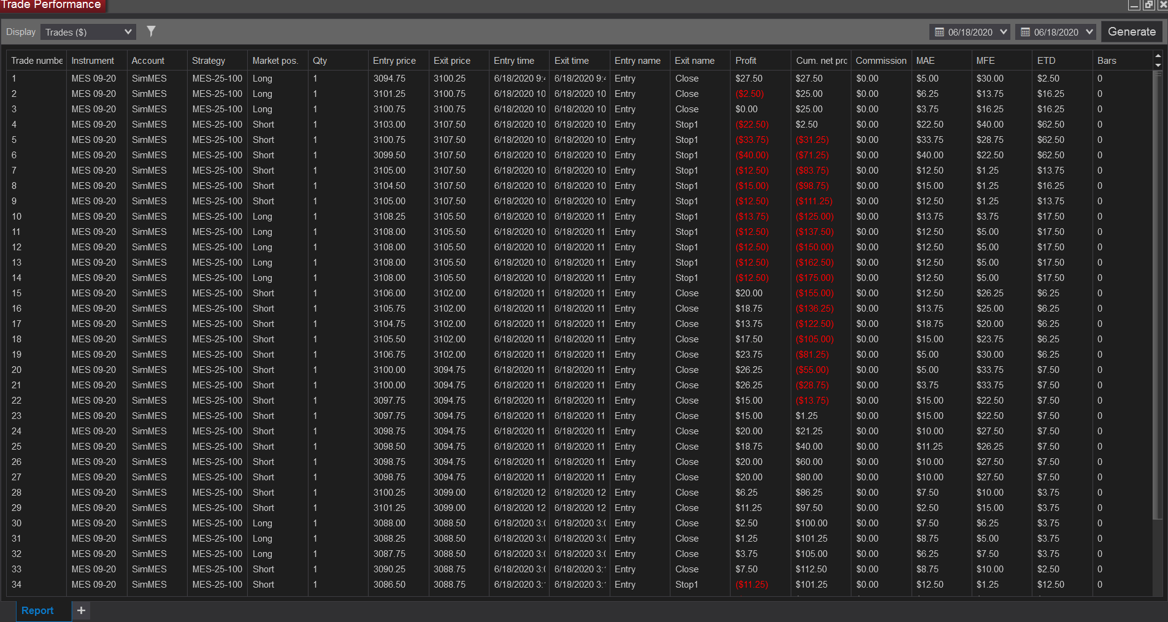Click the filter funnel icon
The height and width of the screenshot is (622, 1168).
(151, 31)
